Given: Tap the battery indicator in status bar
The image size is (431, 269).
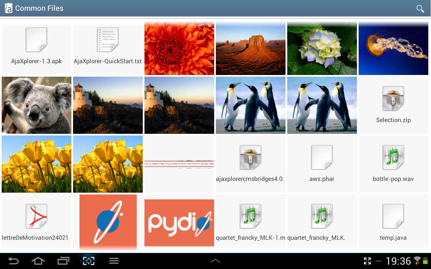Looking at the screenshot, I should pyautogui.click(x=425, y=261).
